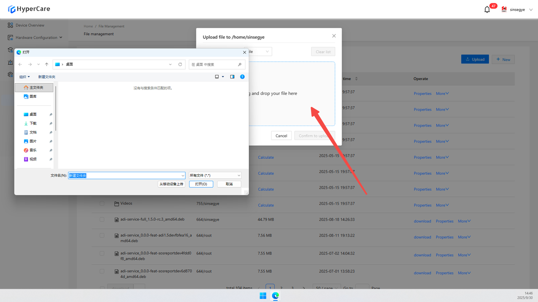Image resolution: width=538 pixels, height=302 pixels.
Task: Select 下载 (Downloads) in the navigation pane
Action: tap(33, 123)
